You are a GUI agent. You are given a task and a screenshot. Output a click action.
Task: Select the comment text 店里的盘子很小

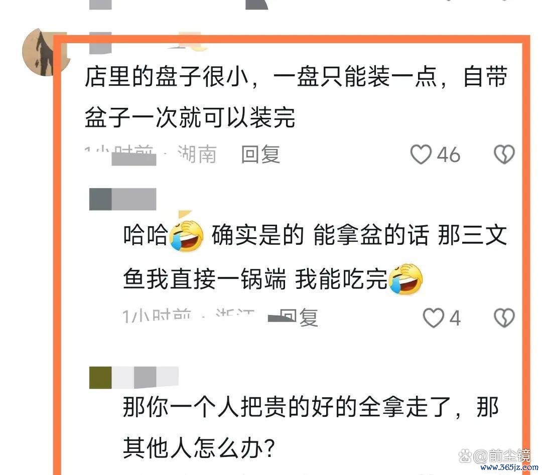(167, 76)
